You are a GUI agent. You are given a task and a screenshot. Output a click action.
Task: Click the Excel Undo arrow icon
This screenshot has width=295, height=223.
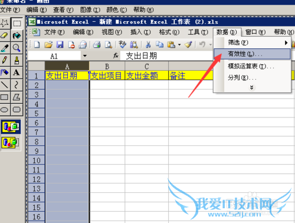(202, 45)
